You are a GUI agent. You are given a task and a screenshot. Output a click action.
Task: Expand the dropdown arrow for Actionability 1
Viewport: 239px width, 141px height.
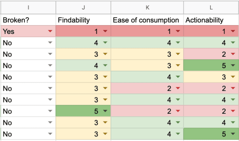tap(233, 31)
